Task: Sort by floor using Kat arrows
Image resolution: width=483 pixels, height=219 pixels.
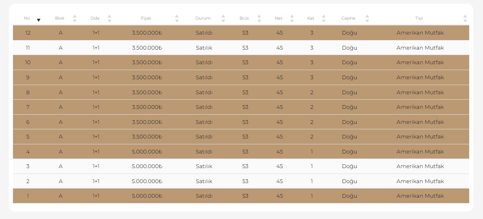Action: [324, 18]
